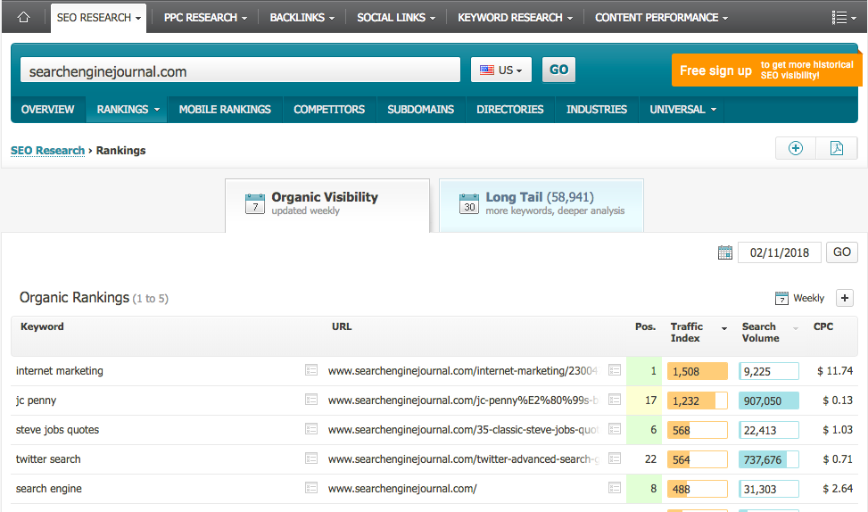Click the CPC column header

823,326
